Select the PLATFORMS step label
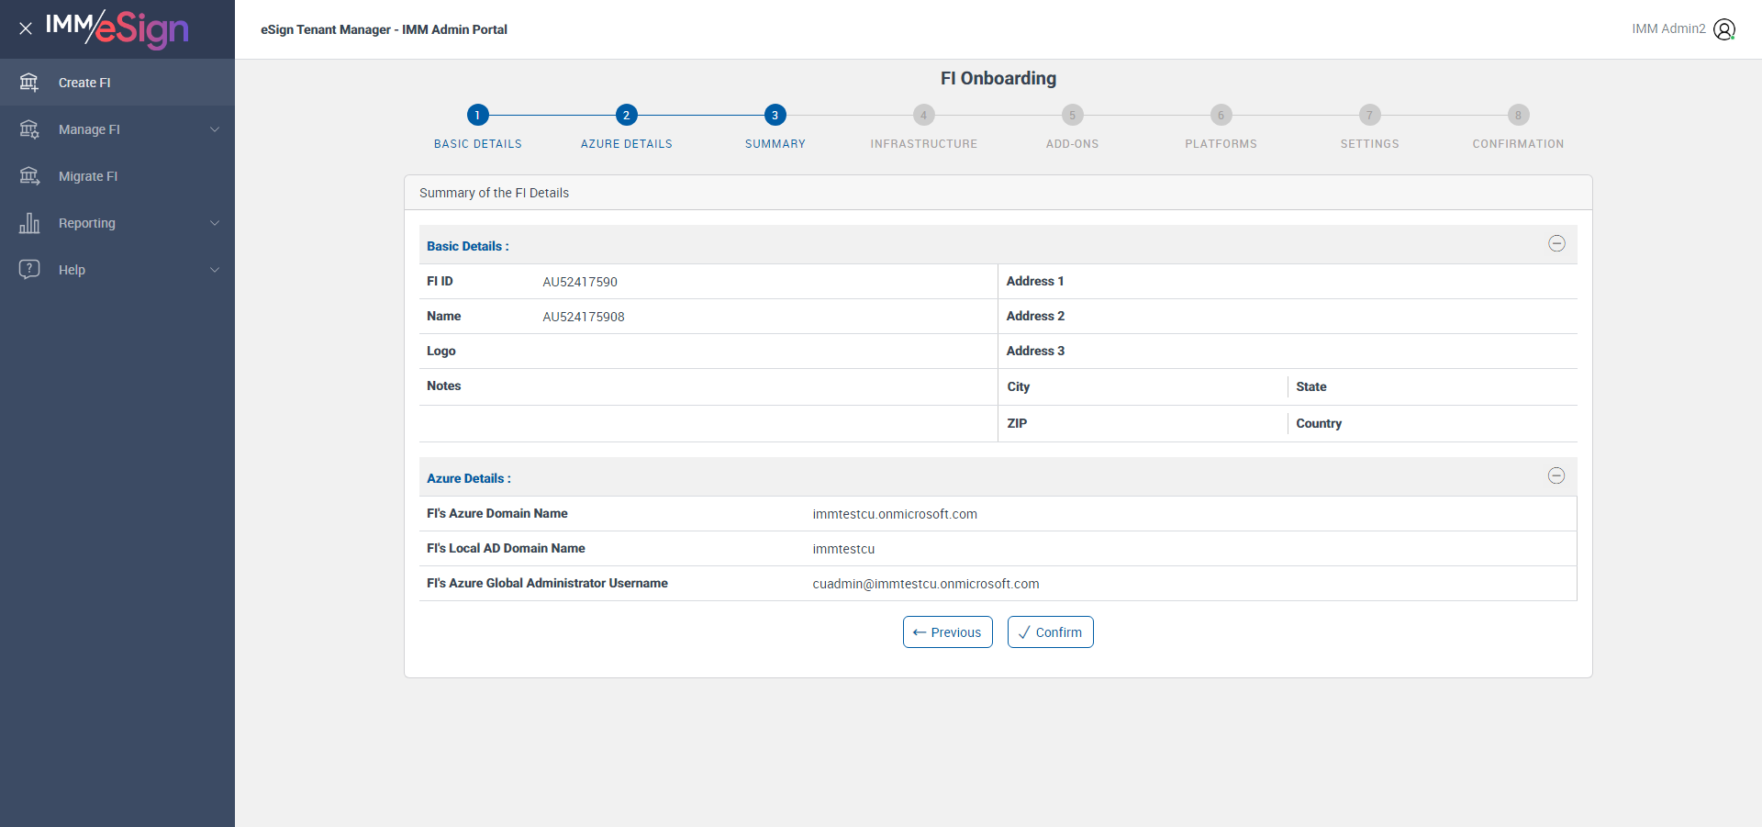Viewport: 1762px width, 827px height. coord(1221,144)
